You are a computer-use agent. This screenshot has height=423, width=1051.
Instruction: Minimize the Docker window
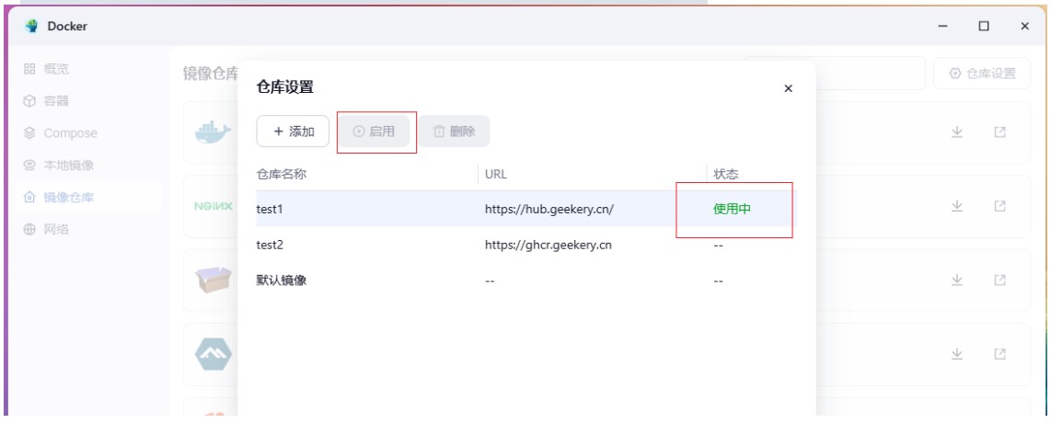point(943,26)
